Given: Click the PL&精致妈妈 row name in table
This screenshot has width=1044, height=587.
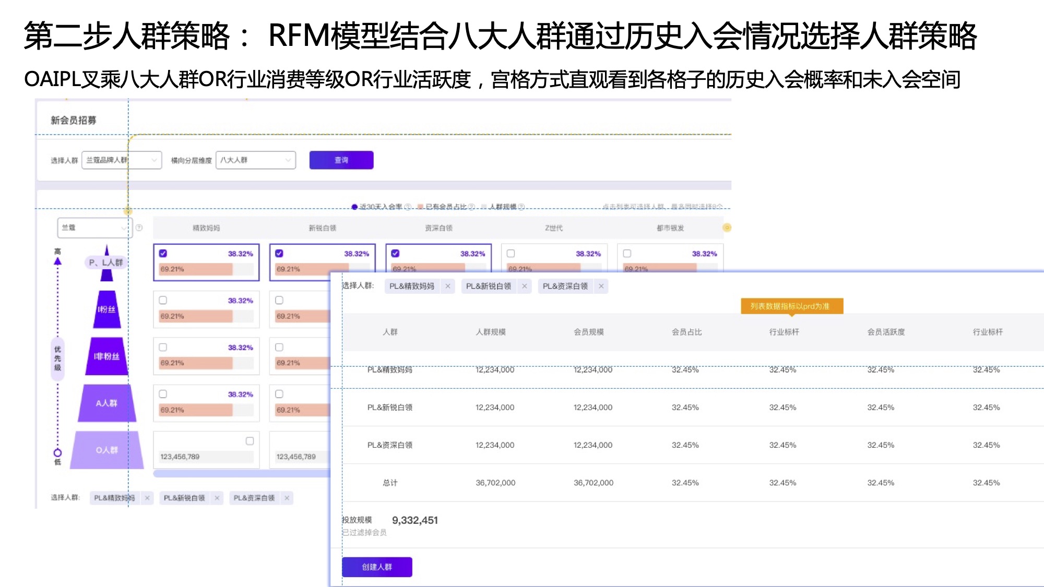Looking at the screenshot, I should (x=390, y=369).
